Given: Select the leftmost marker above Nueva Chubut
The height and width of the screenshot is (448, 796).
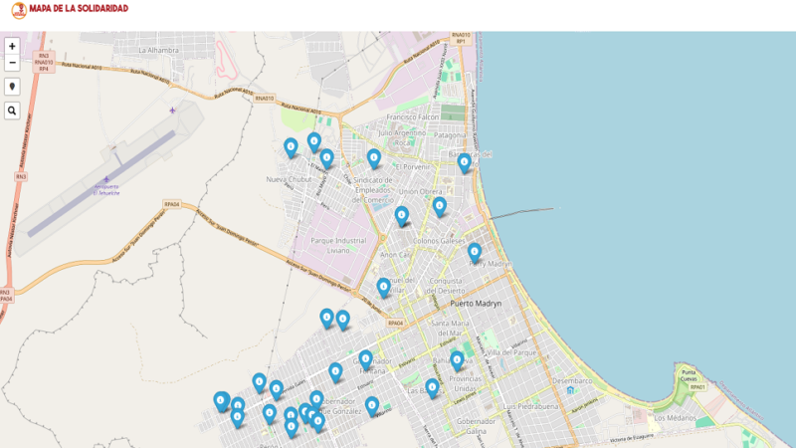Looking at the screenshot, I should click(291, 147).
